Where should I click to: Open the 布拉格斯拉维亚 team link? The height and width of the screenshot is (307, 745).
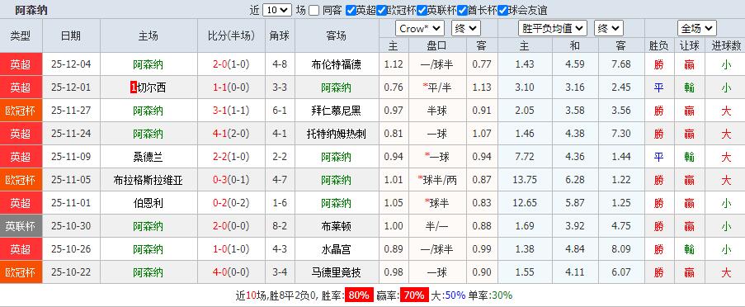point(149,180)
